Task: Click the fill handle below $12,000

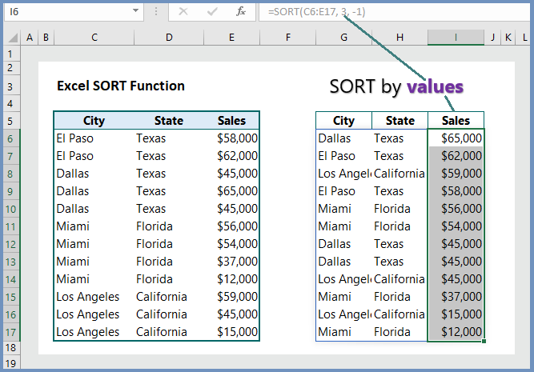Action: pos(484,341)
